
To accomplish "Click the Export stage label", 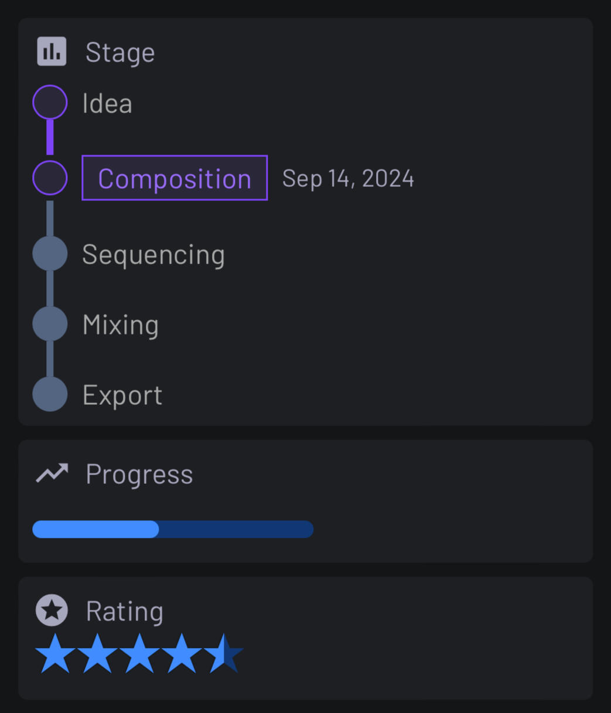I will [x=122, y=395].
